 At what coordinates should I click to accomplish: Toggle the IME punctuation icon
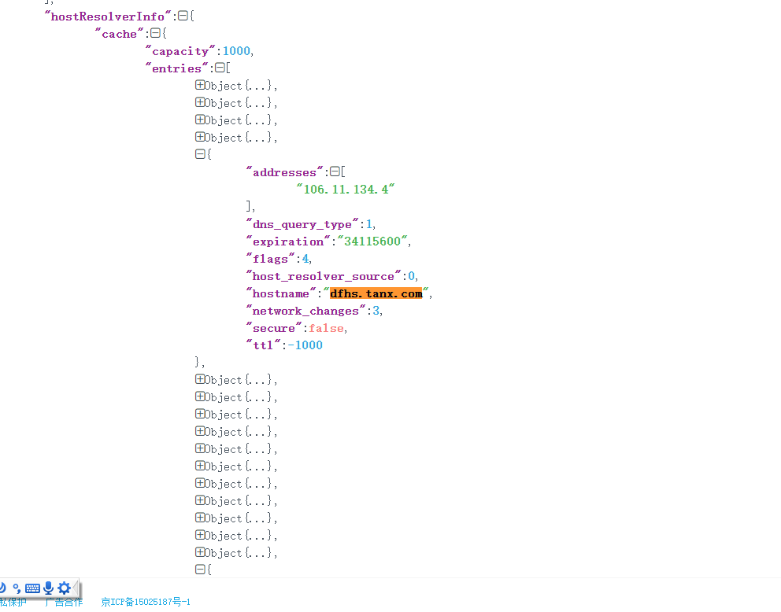point(17,588)
